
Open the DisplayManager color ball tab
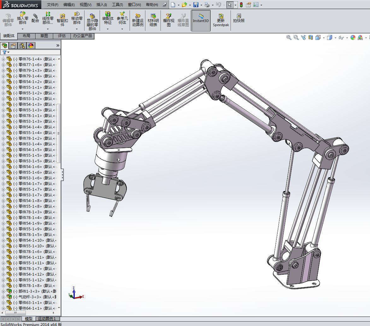click(x=31, y=46)
